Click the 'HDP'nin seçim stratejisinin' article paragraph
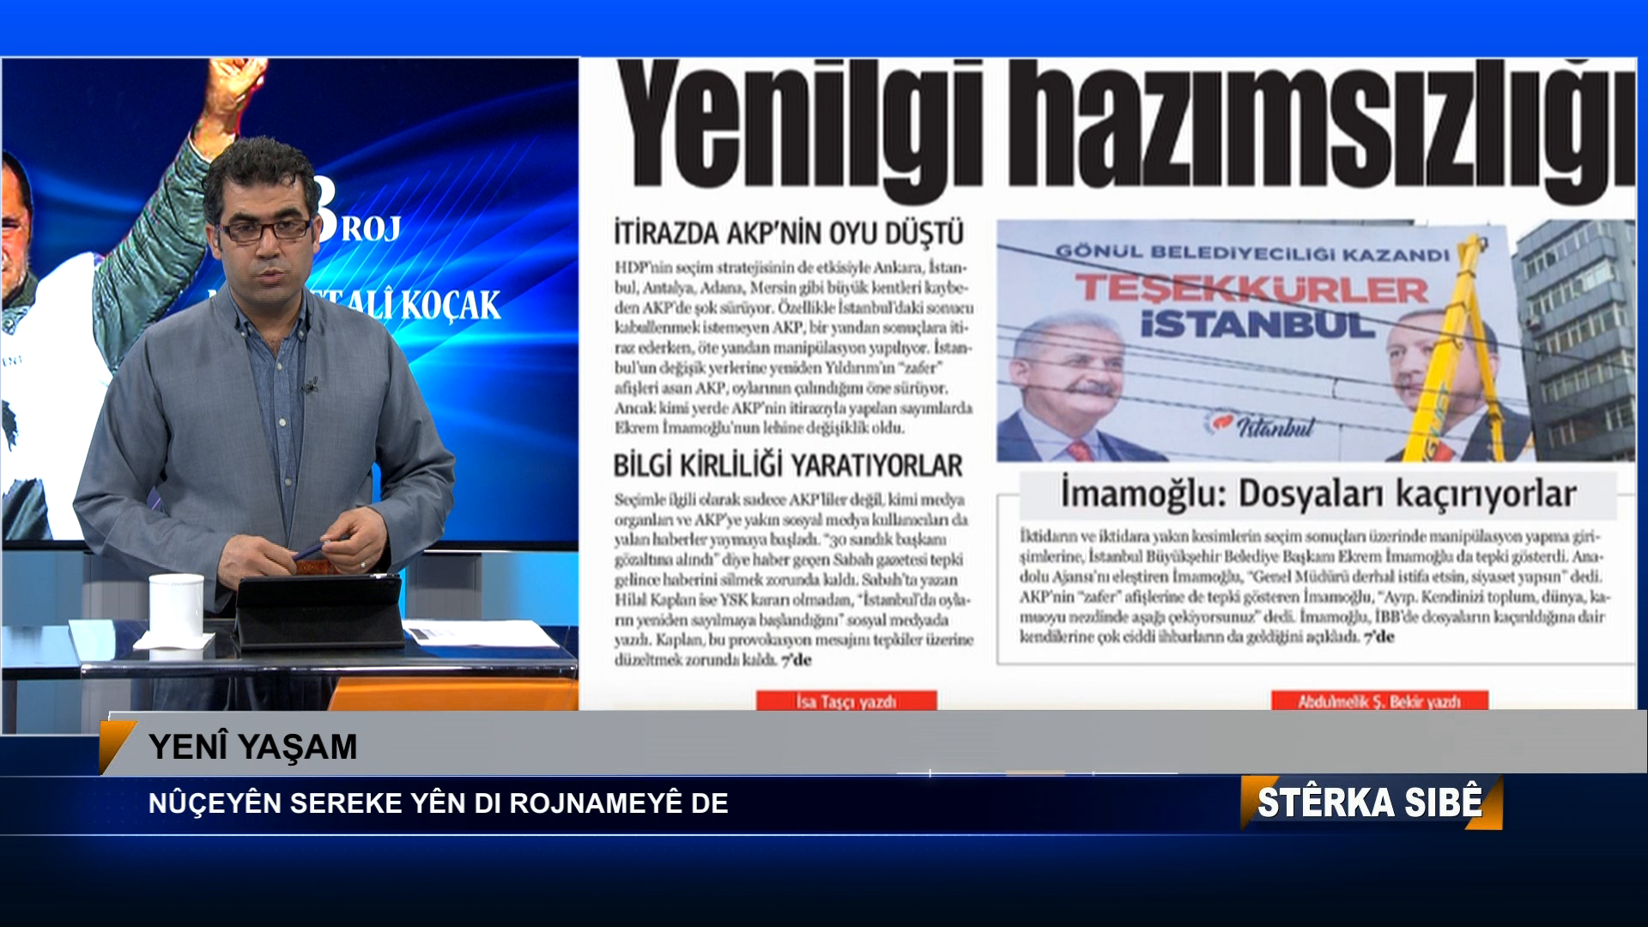Screen dimensions: 1648x927 tap(794, 348)
